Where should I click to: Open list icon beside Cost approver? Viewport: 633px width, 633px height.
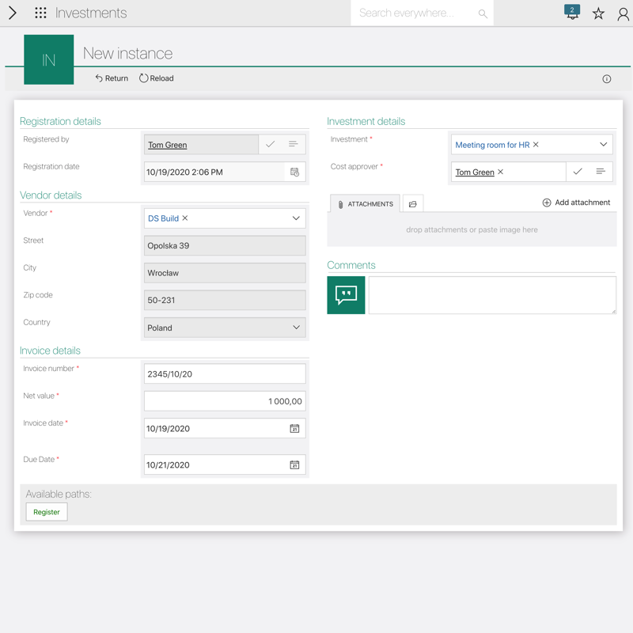click(x=601, y=172)
